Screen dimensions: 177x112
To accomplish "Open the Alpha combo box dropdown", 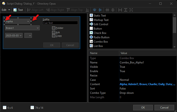I will pos(28,22).
